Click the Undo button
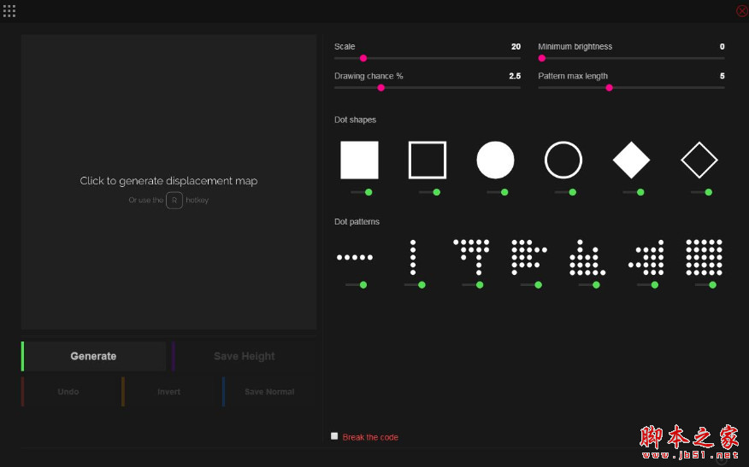 pos(68,392)
